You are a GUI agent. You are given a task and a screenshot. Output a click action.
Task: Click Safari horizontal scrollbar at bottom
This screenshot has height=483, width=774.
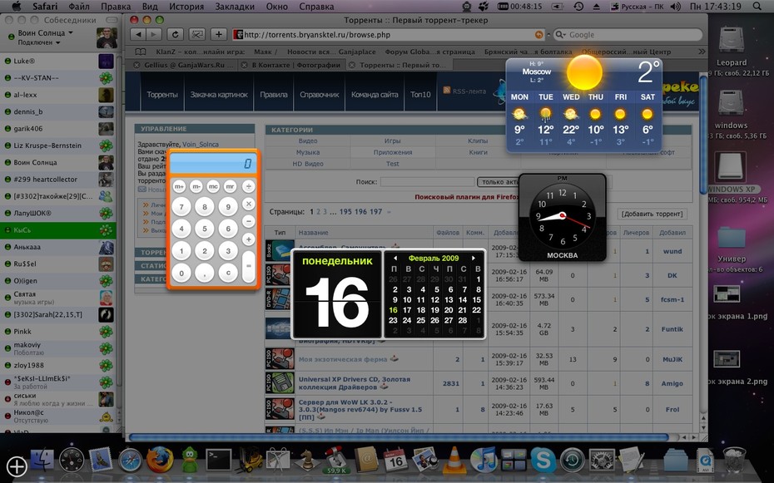click(399, 437)
